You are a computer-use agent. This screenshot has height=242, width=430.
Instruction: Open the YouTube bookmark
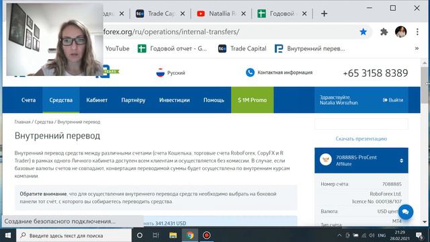pos(118,48)
